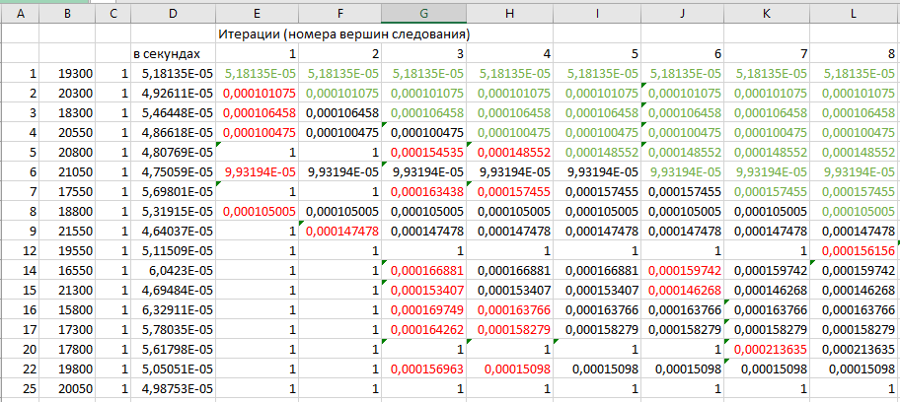Select cell with value 15800
Image resolution: width=900 pixels, height=402 pixels.
[x=68, y=309]
